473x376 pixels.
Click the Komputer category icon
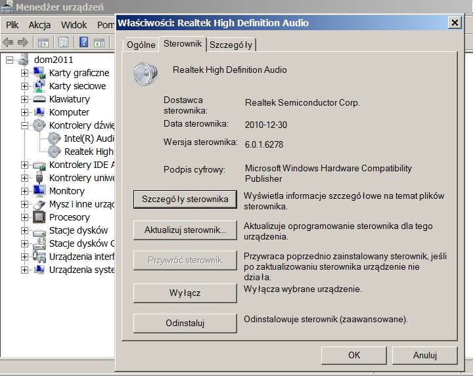(x=39, y=112)
